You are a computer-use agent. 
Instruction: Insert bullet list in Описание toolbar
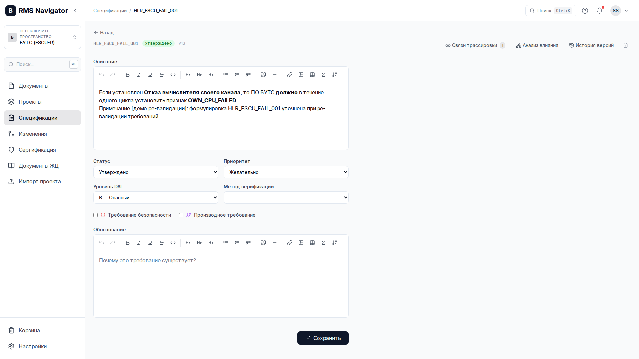tap(226, 75)
